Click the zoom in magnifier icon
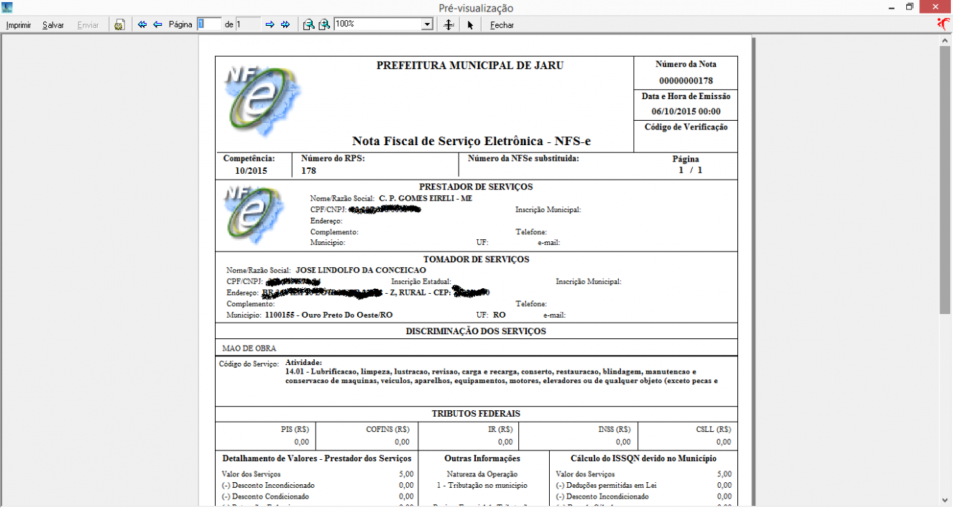 (324, 24)
